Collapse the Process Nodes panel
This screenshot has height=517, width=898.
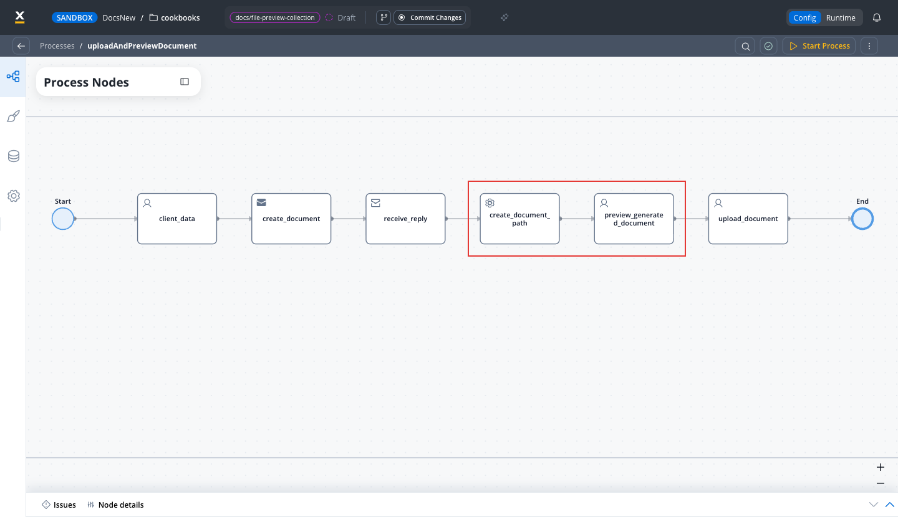[x=185, y=82]
